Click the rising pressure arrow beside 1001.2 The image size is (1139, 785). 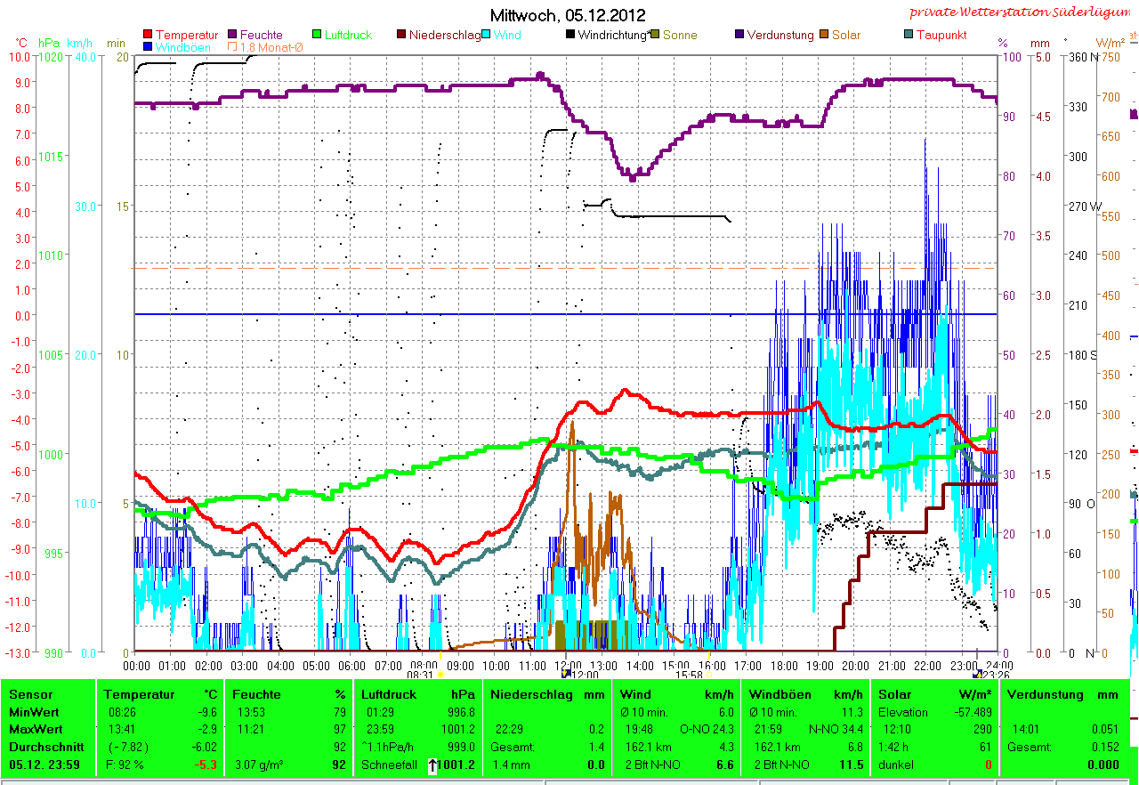pos(433,765)
